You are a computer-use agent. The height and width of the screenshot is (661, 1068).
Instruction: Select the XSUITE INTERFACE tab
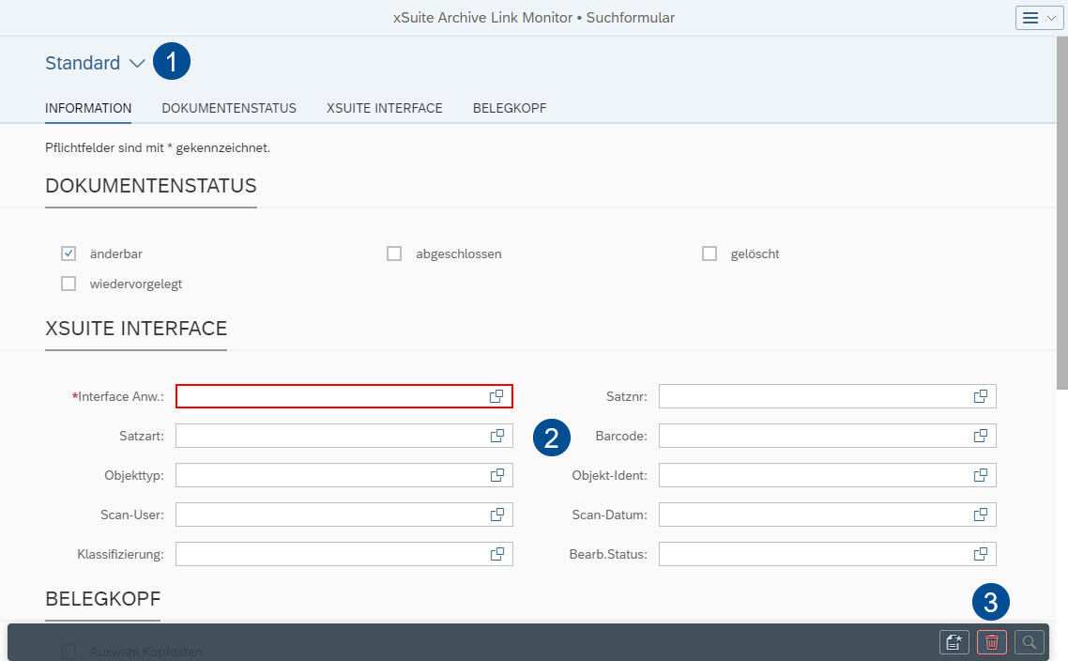coord(384,108)
